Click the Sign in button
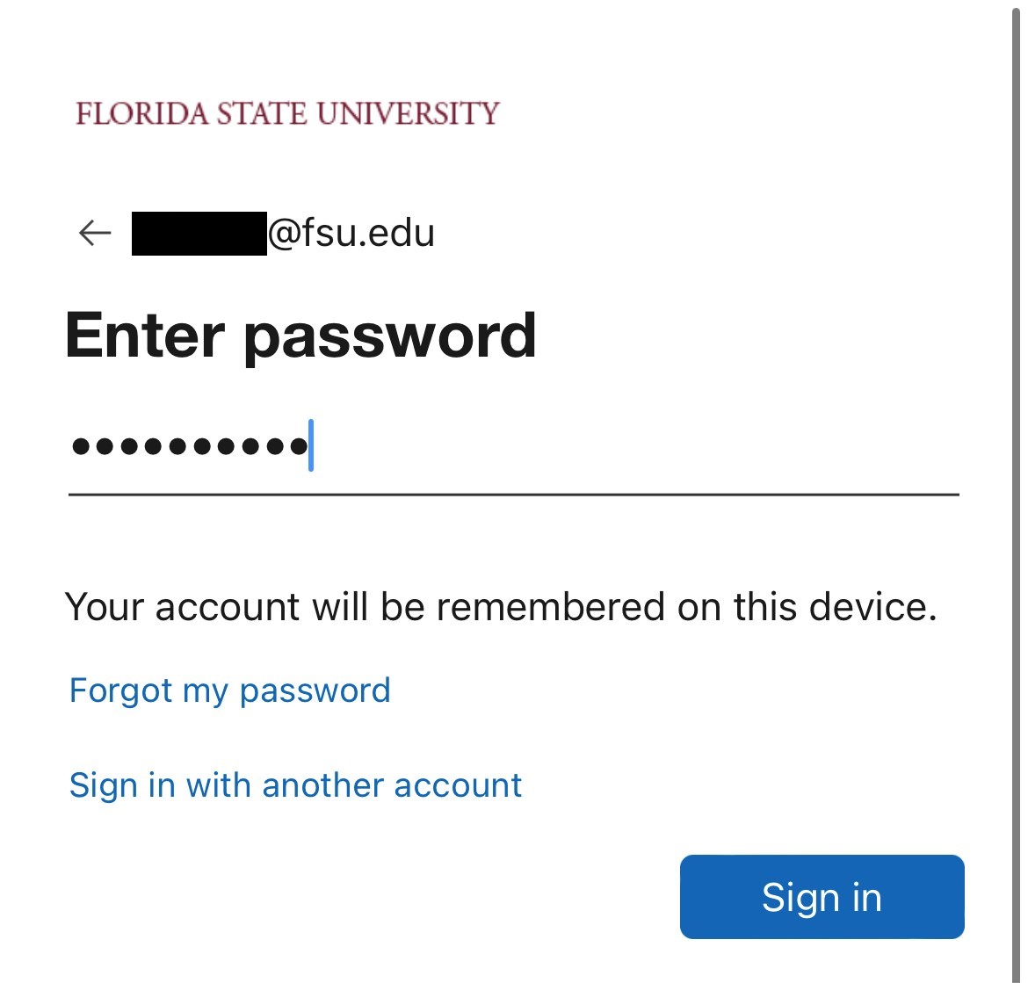The image size is (1028, 983). (821, 896)
